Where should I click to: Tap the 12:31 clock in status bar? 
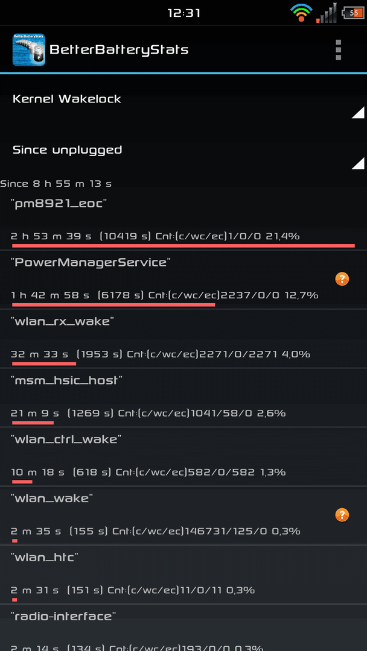[183, 13]
